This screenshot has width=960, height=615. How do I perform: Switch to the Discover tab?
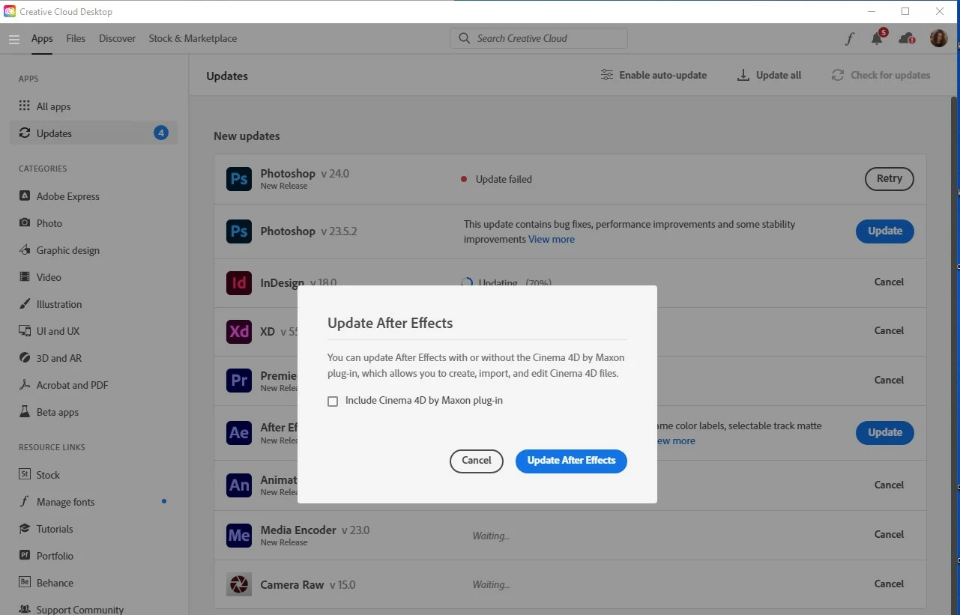[x=118, y=38]
